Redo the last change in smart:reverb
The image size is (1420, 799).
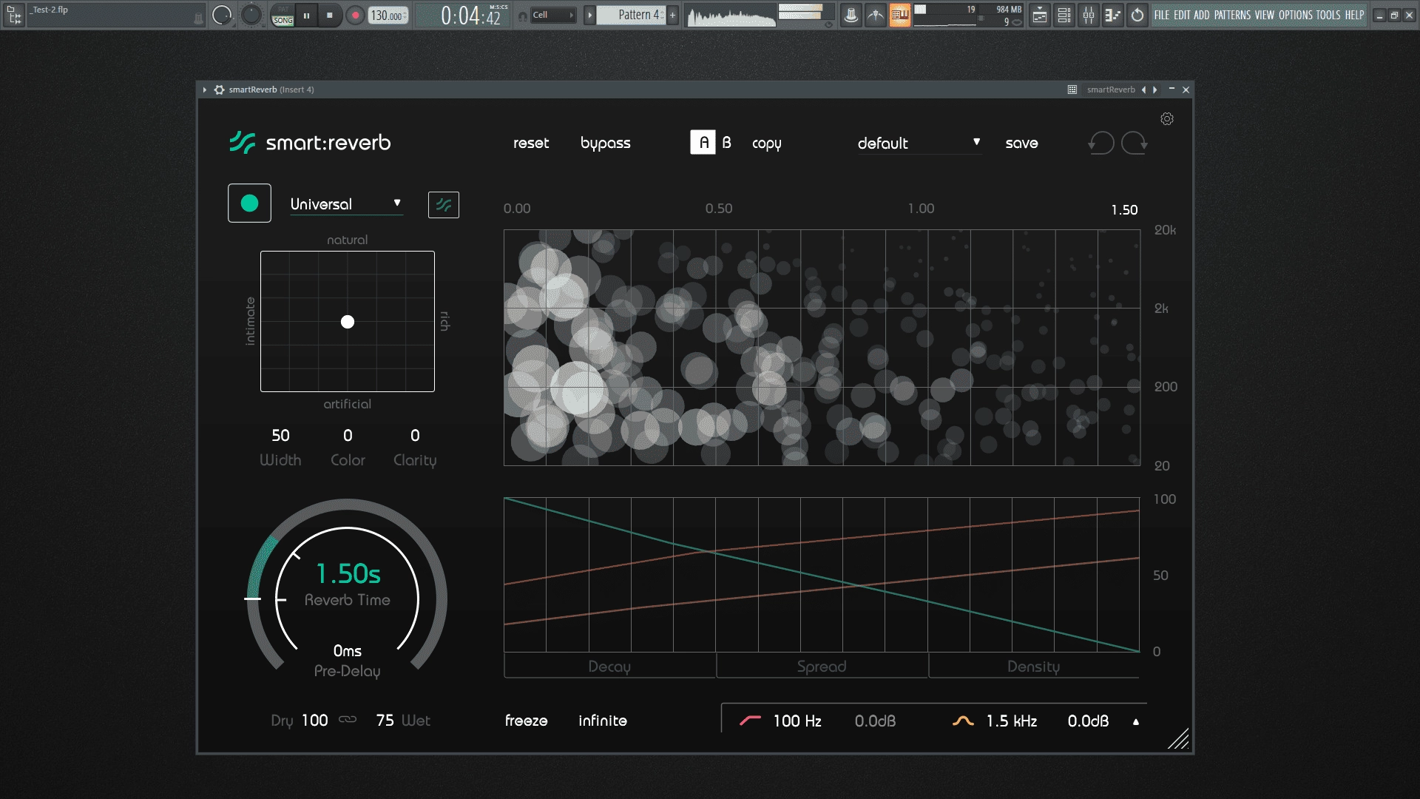point(1135,143)
